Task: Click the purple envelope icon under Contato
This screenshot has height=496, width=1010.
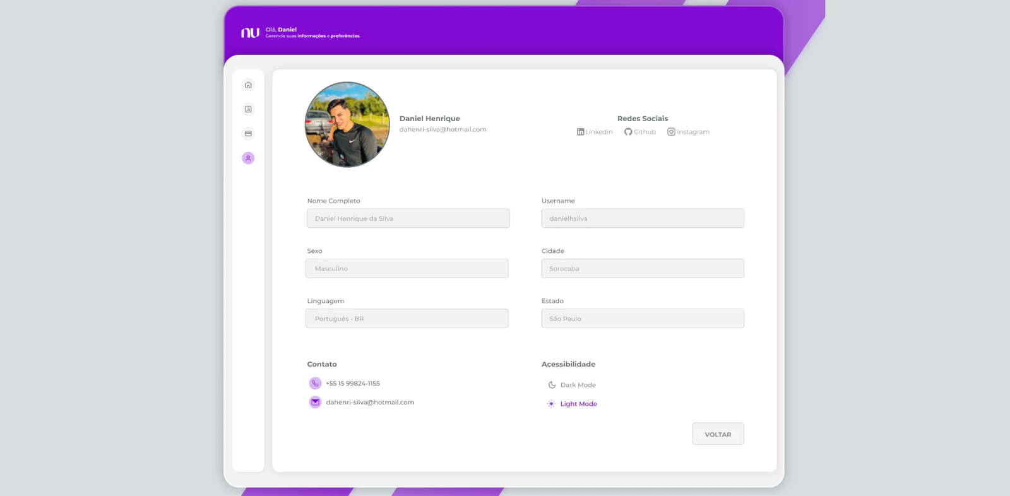Action: pos(315,402)
